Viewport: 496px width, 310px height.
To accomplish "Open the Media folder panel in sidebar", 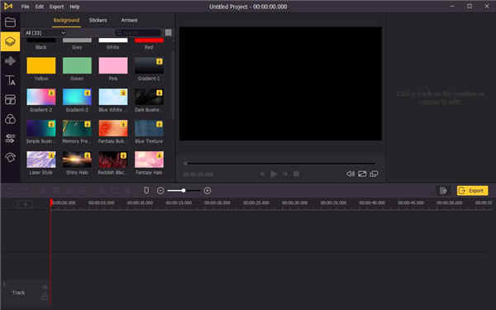I will pos(10,22).
